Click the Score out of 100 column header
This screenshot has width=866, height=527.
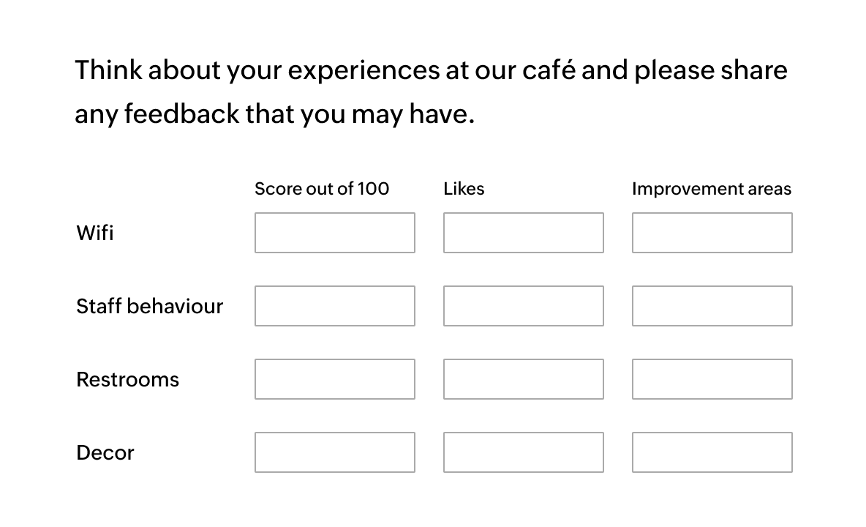pos(322,189)
